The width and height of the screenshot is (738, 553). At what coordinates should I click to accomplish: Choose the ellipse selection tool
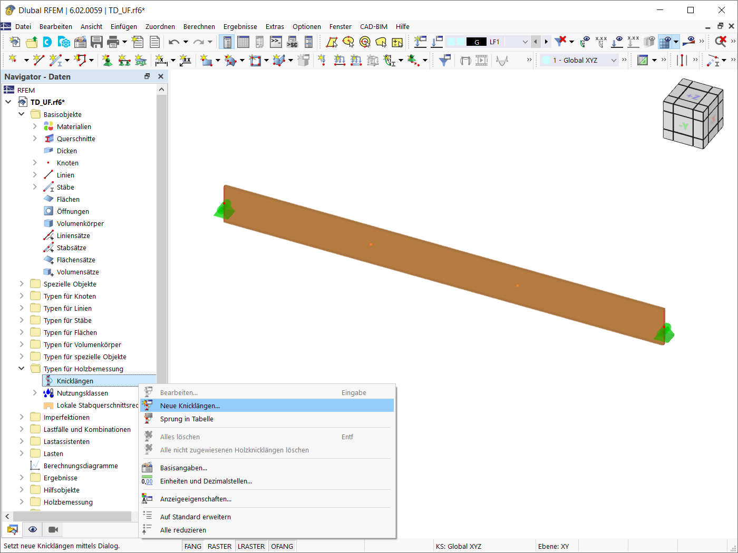tap(348, 42)
